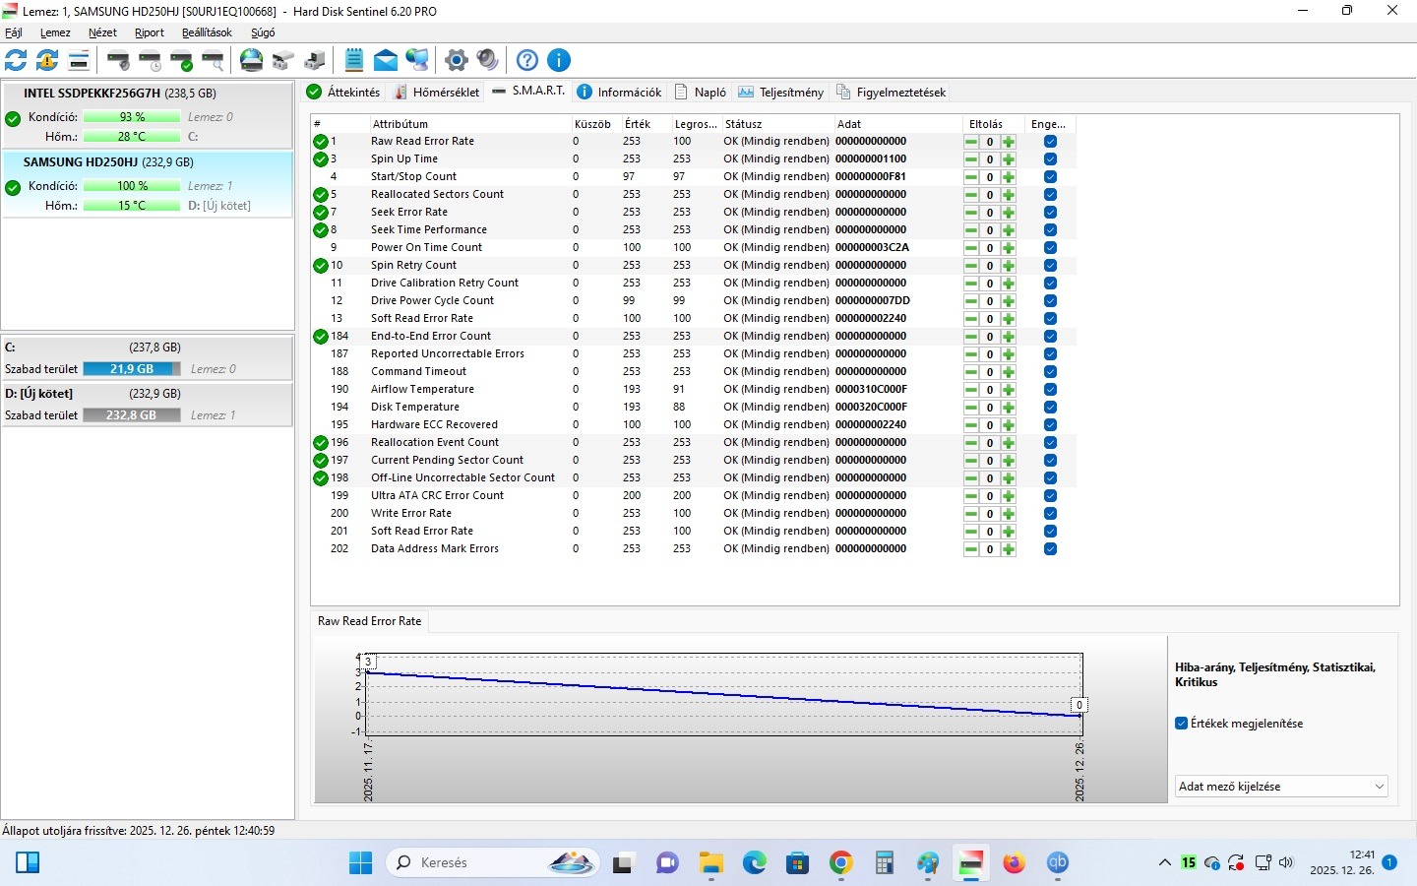Switch to the Hőmérséklet tab
Viewport: 1417px width, 886px height.
[436, 93]
